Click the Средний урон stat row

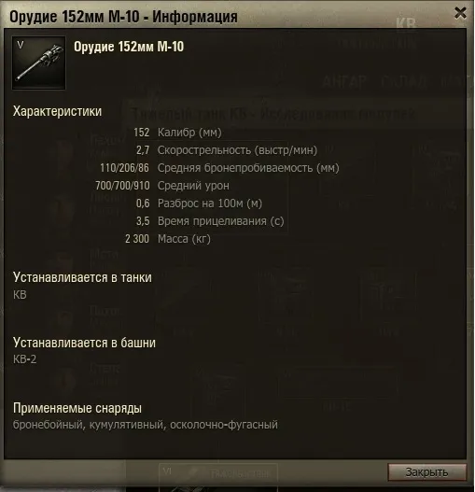click(x=162, y=186)
